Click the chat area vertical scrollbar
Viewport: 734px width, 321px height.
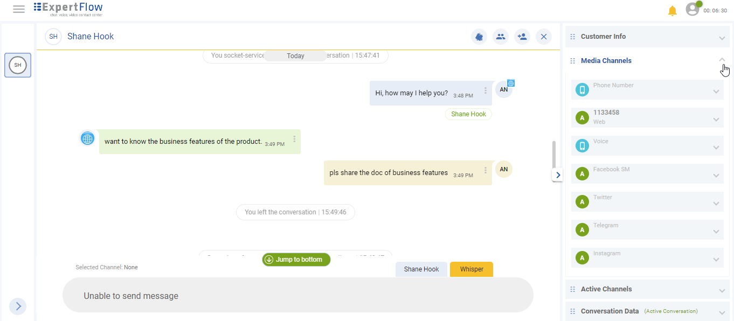pos(554,155)
